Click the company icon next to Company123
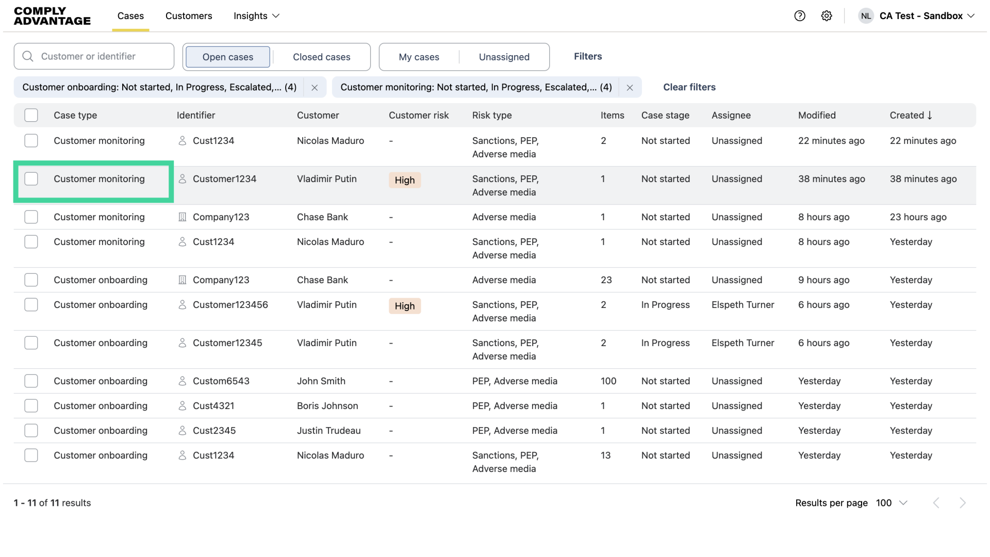Screen dimensions: 990x557 (182, 217)
